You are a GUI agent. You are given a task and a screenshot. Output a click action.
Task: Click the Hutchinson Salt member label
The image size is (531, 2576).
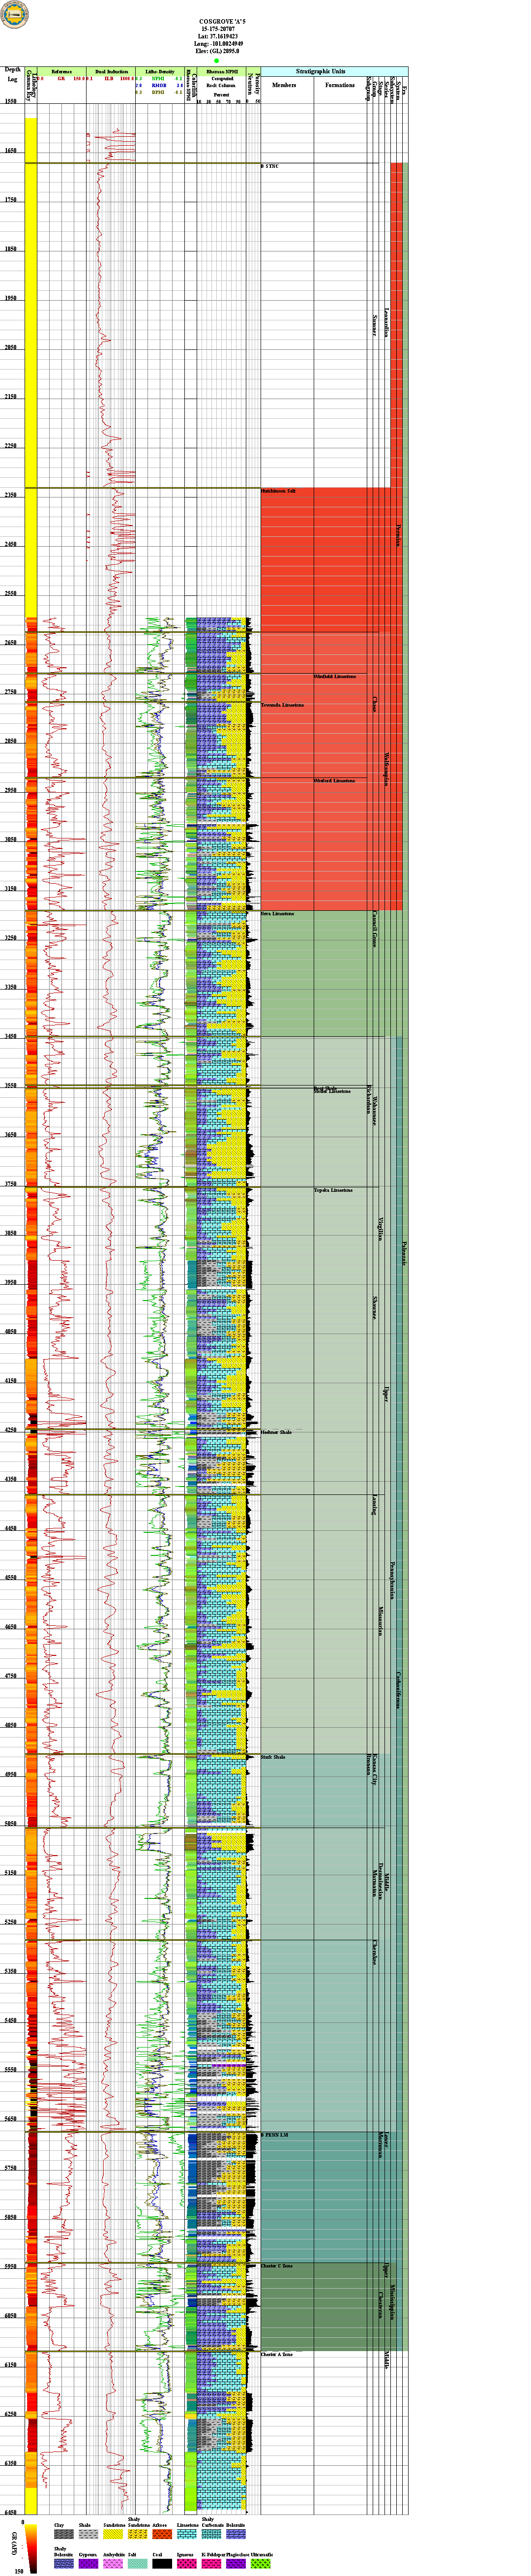point(278,492)
